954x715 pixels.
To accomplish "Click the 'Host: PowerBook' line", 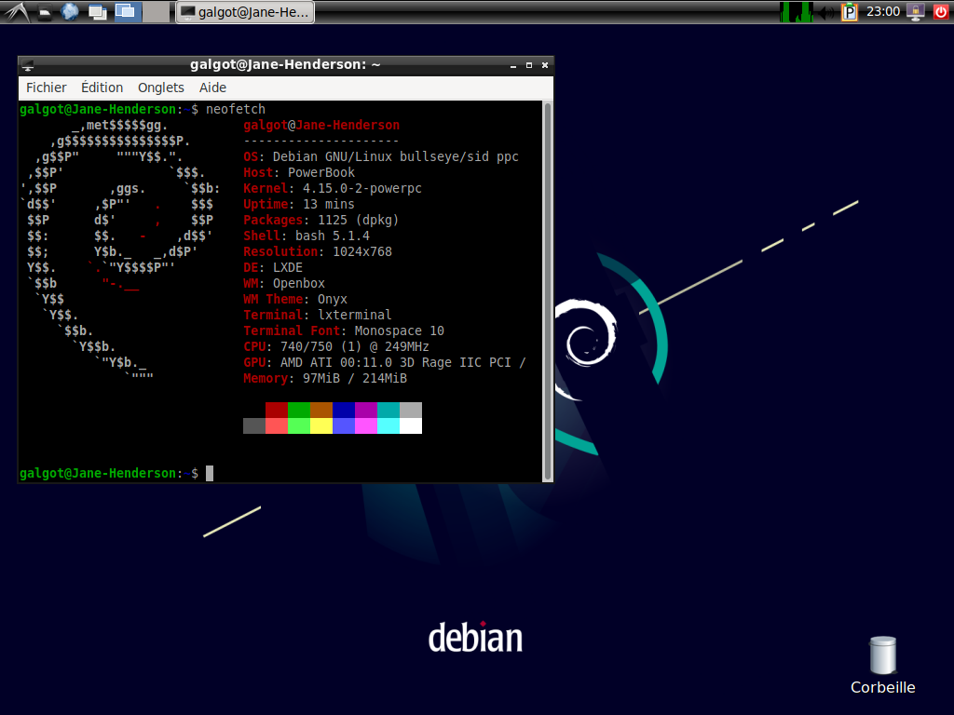I will (299, 172).
